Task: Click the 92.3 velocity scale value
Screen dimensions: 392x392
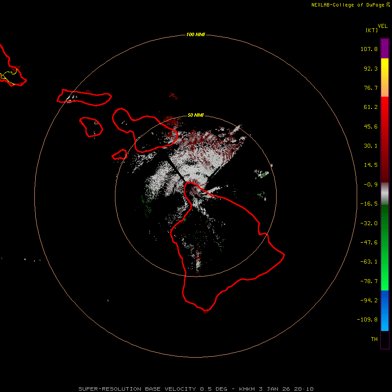Action: (371, 68)
